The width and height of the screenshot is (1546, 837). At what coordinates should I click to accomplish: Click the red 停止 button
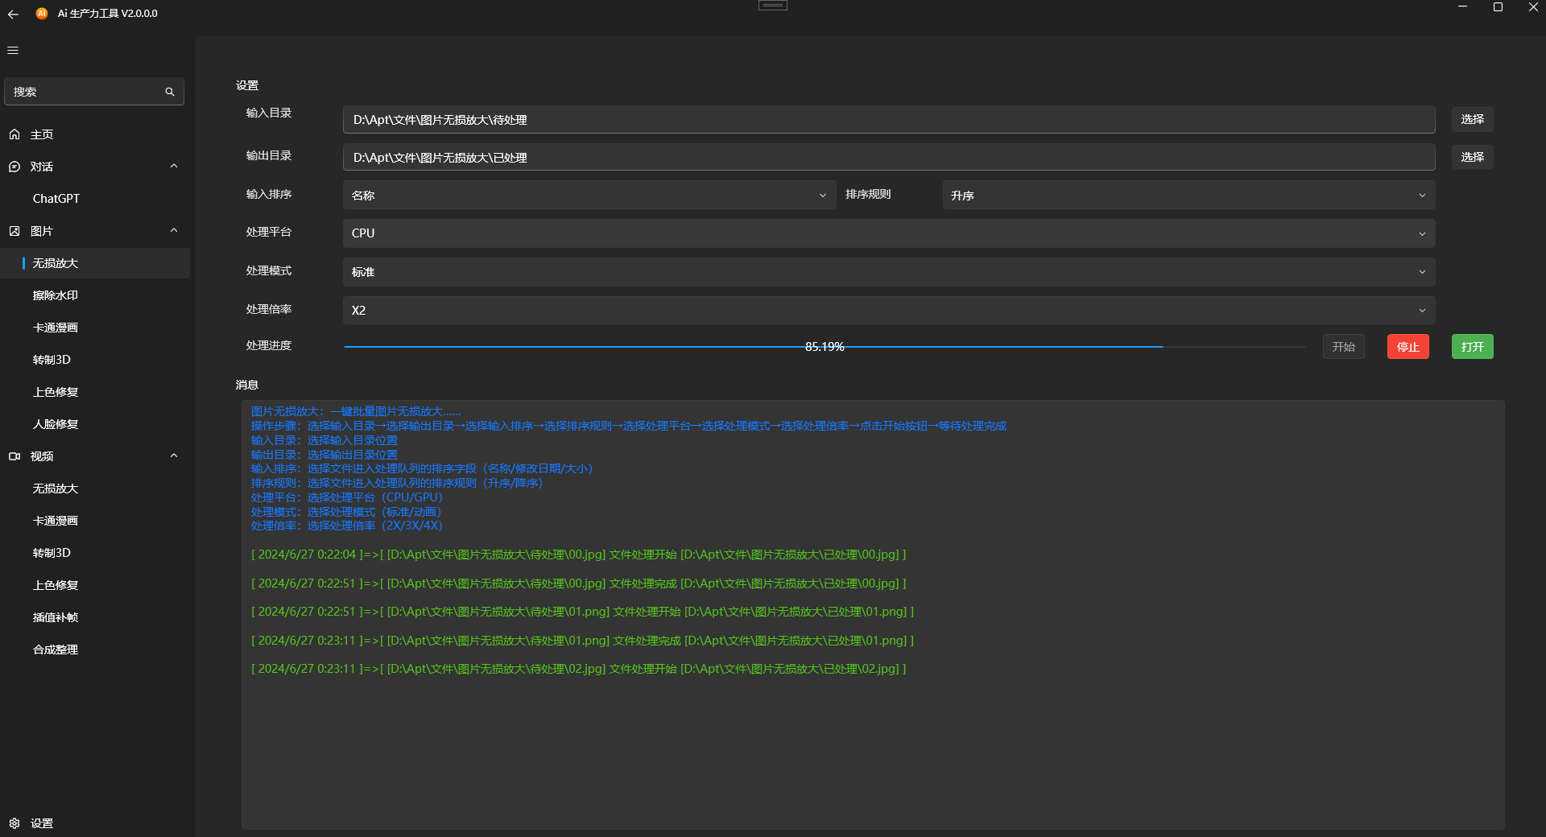[1408, 347]
